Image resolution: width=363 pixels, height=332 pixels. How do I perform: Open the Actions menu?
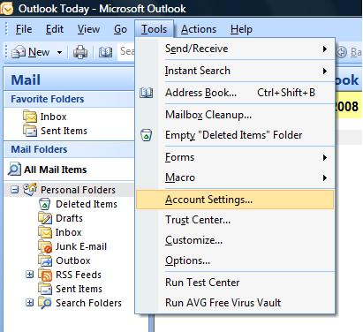[x=199, y=29]
